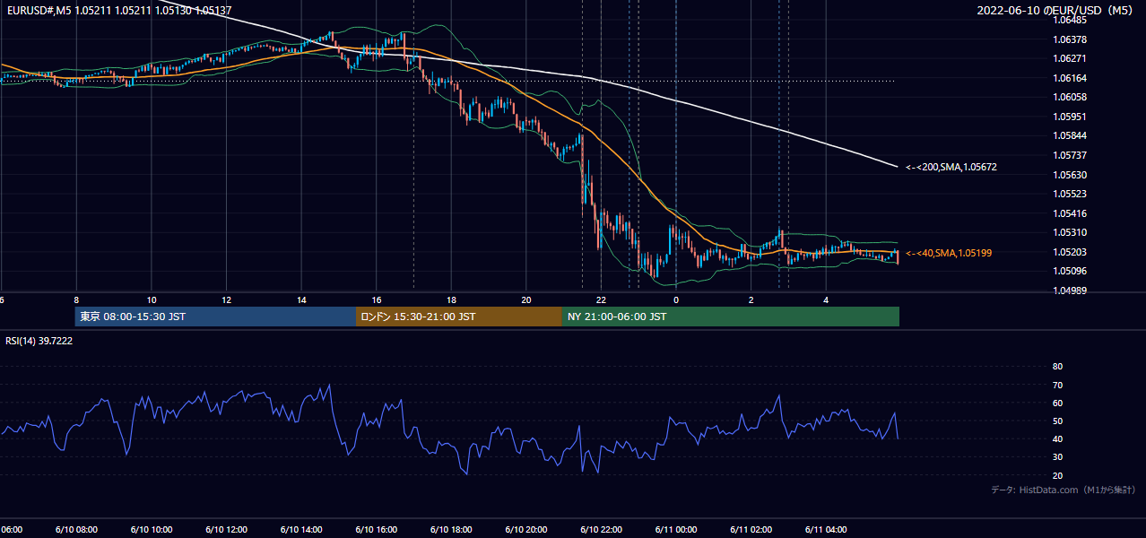Click hour label 10 under price chart
This screenshot has width=1146, height=538.
tap(152, 299)
